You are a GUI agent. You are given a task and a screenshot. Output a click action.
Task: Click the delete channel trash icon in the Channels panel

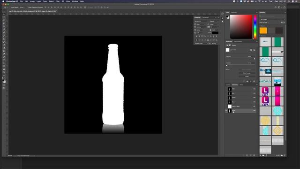click(254, 155)
